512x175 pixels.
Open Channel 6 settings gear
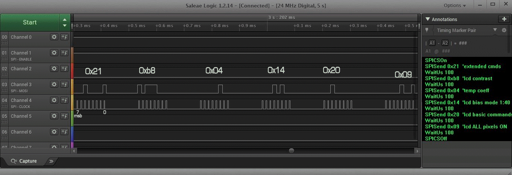click(x=54, y=132)
